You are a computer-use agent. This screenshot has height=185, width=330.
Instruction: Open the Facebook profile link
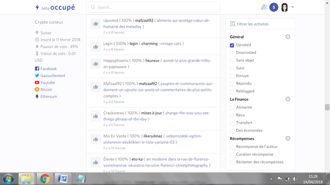pyautogui.click(x=48, y=68)
